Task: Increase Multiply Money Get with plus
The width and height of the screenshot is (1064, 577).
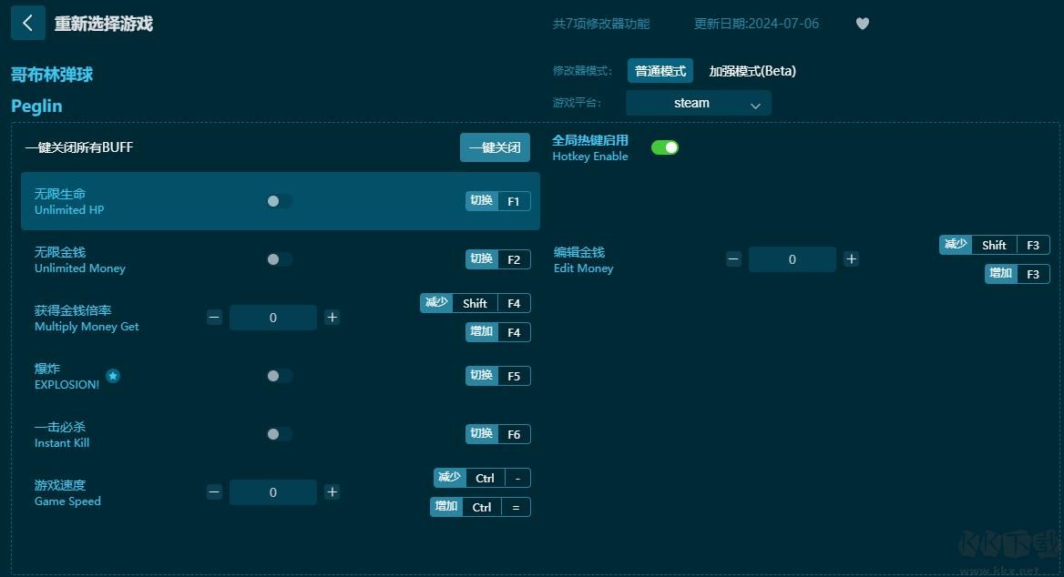Action: pos(332,318)
